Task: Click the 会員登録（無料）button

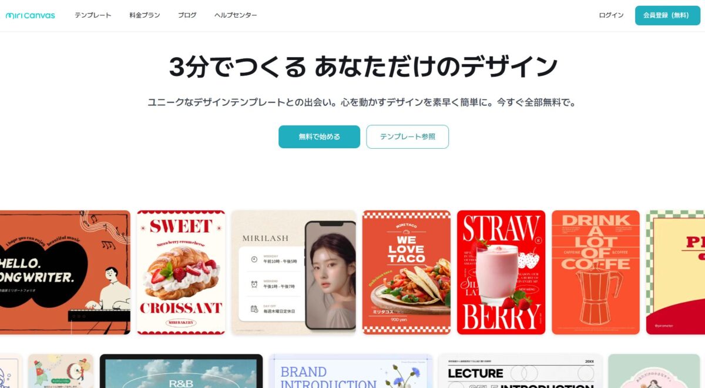Action: click(667, 15)
